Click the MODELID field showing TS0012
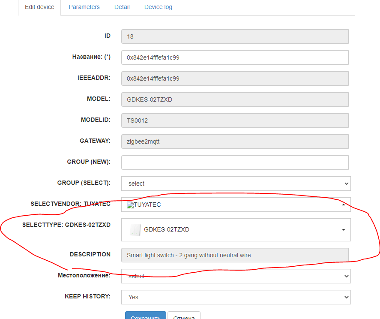Image resolution: width=380 pixels, height=319 pixels. (235, 120)
